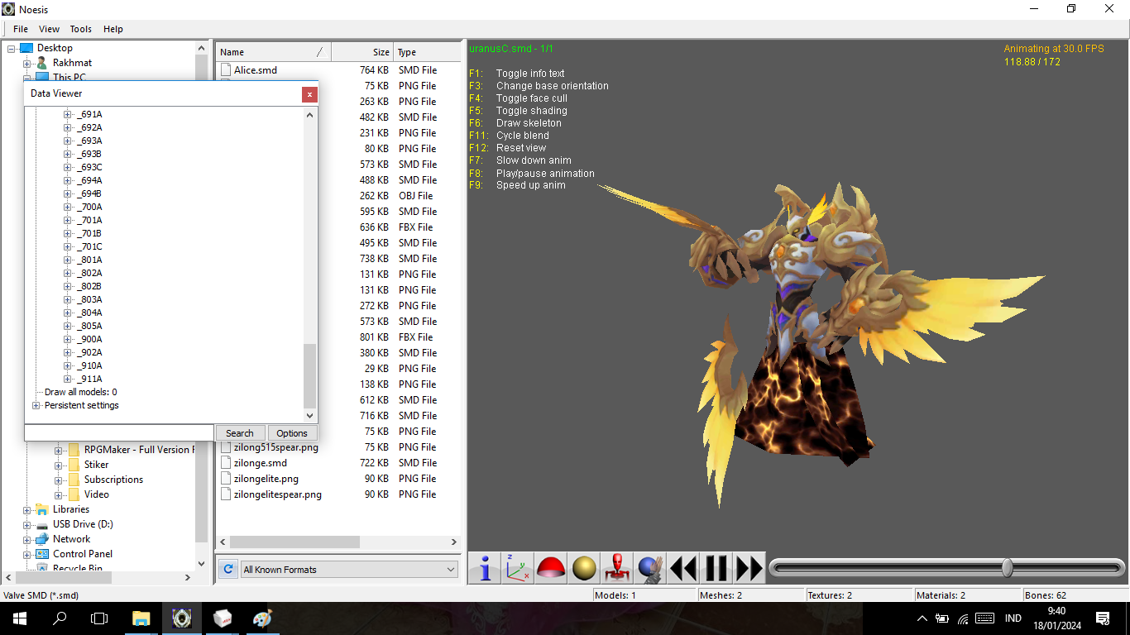The width and height of the screenshot is (1130, 635).
Task: Select the zilong515spear.png file
Action: coord(275,447)
